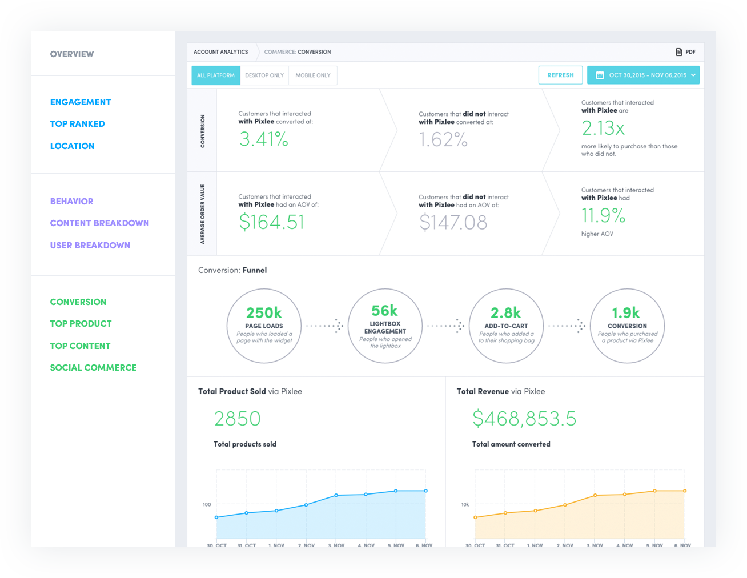747x578 pixels.
Task: Navigate to Top Ranked
Action: click(x=77, y=123)
